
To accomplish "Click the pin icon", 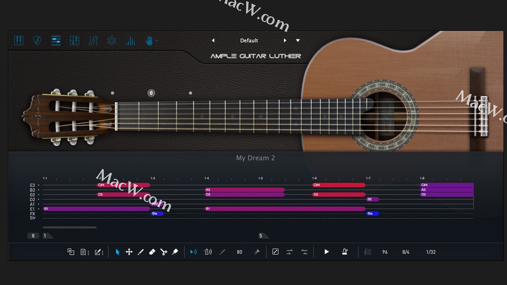I will pos(257,252).
